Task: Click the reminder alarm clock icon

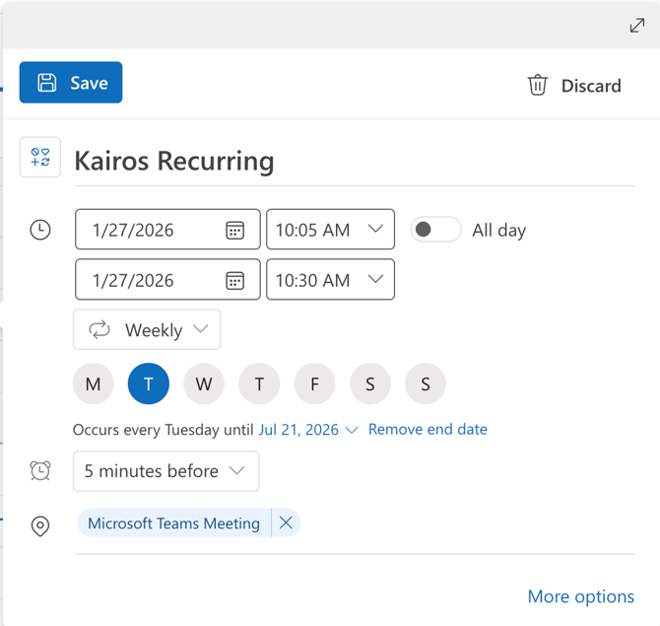Action: coord(40,471)
